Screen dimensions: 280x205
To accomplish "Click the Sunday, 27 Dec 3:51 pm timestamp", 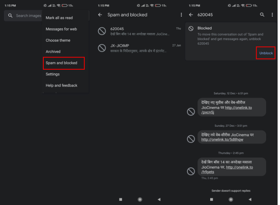I will pyautogui.click(x=231, y=126).
